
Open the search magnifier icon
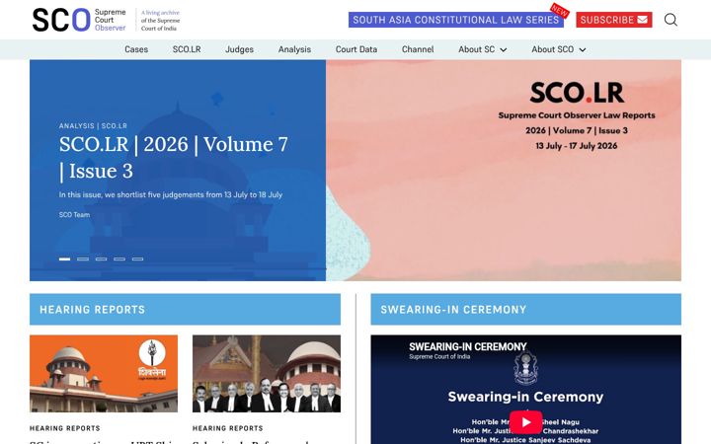pos(671,20)
